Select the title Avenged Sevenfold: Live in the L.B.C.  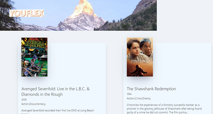point(55,91)
